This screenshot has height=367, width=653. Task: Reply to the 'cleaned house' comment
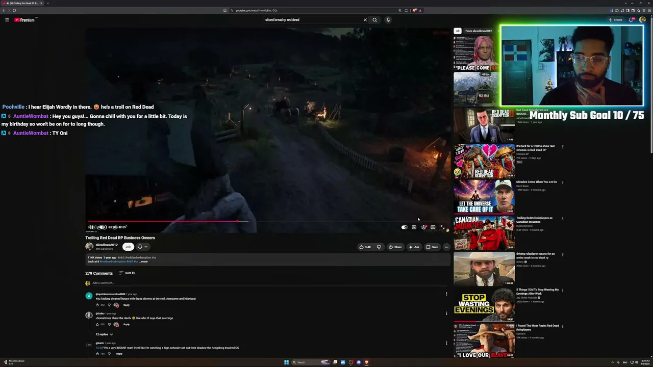point(127,305)
